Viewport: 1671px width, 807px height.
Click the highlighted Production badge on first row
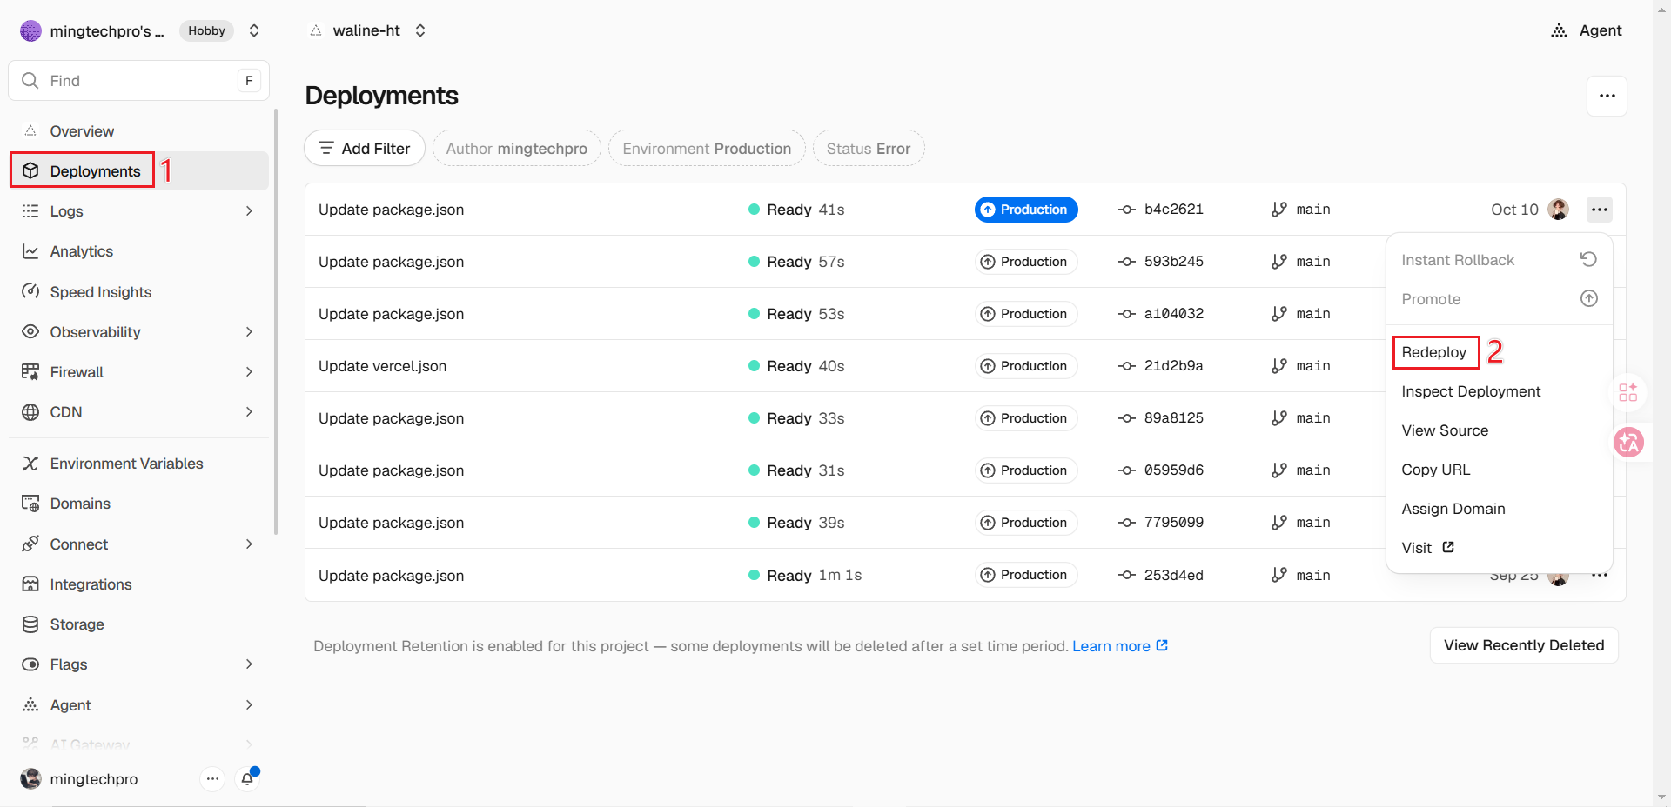click(x=1026, y=210)
